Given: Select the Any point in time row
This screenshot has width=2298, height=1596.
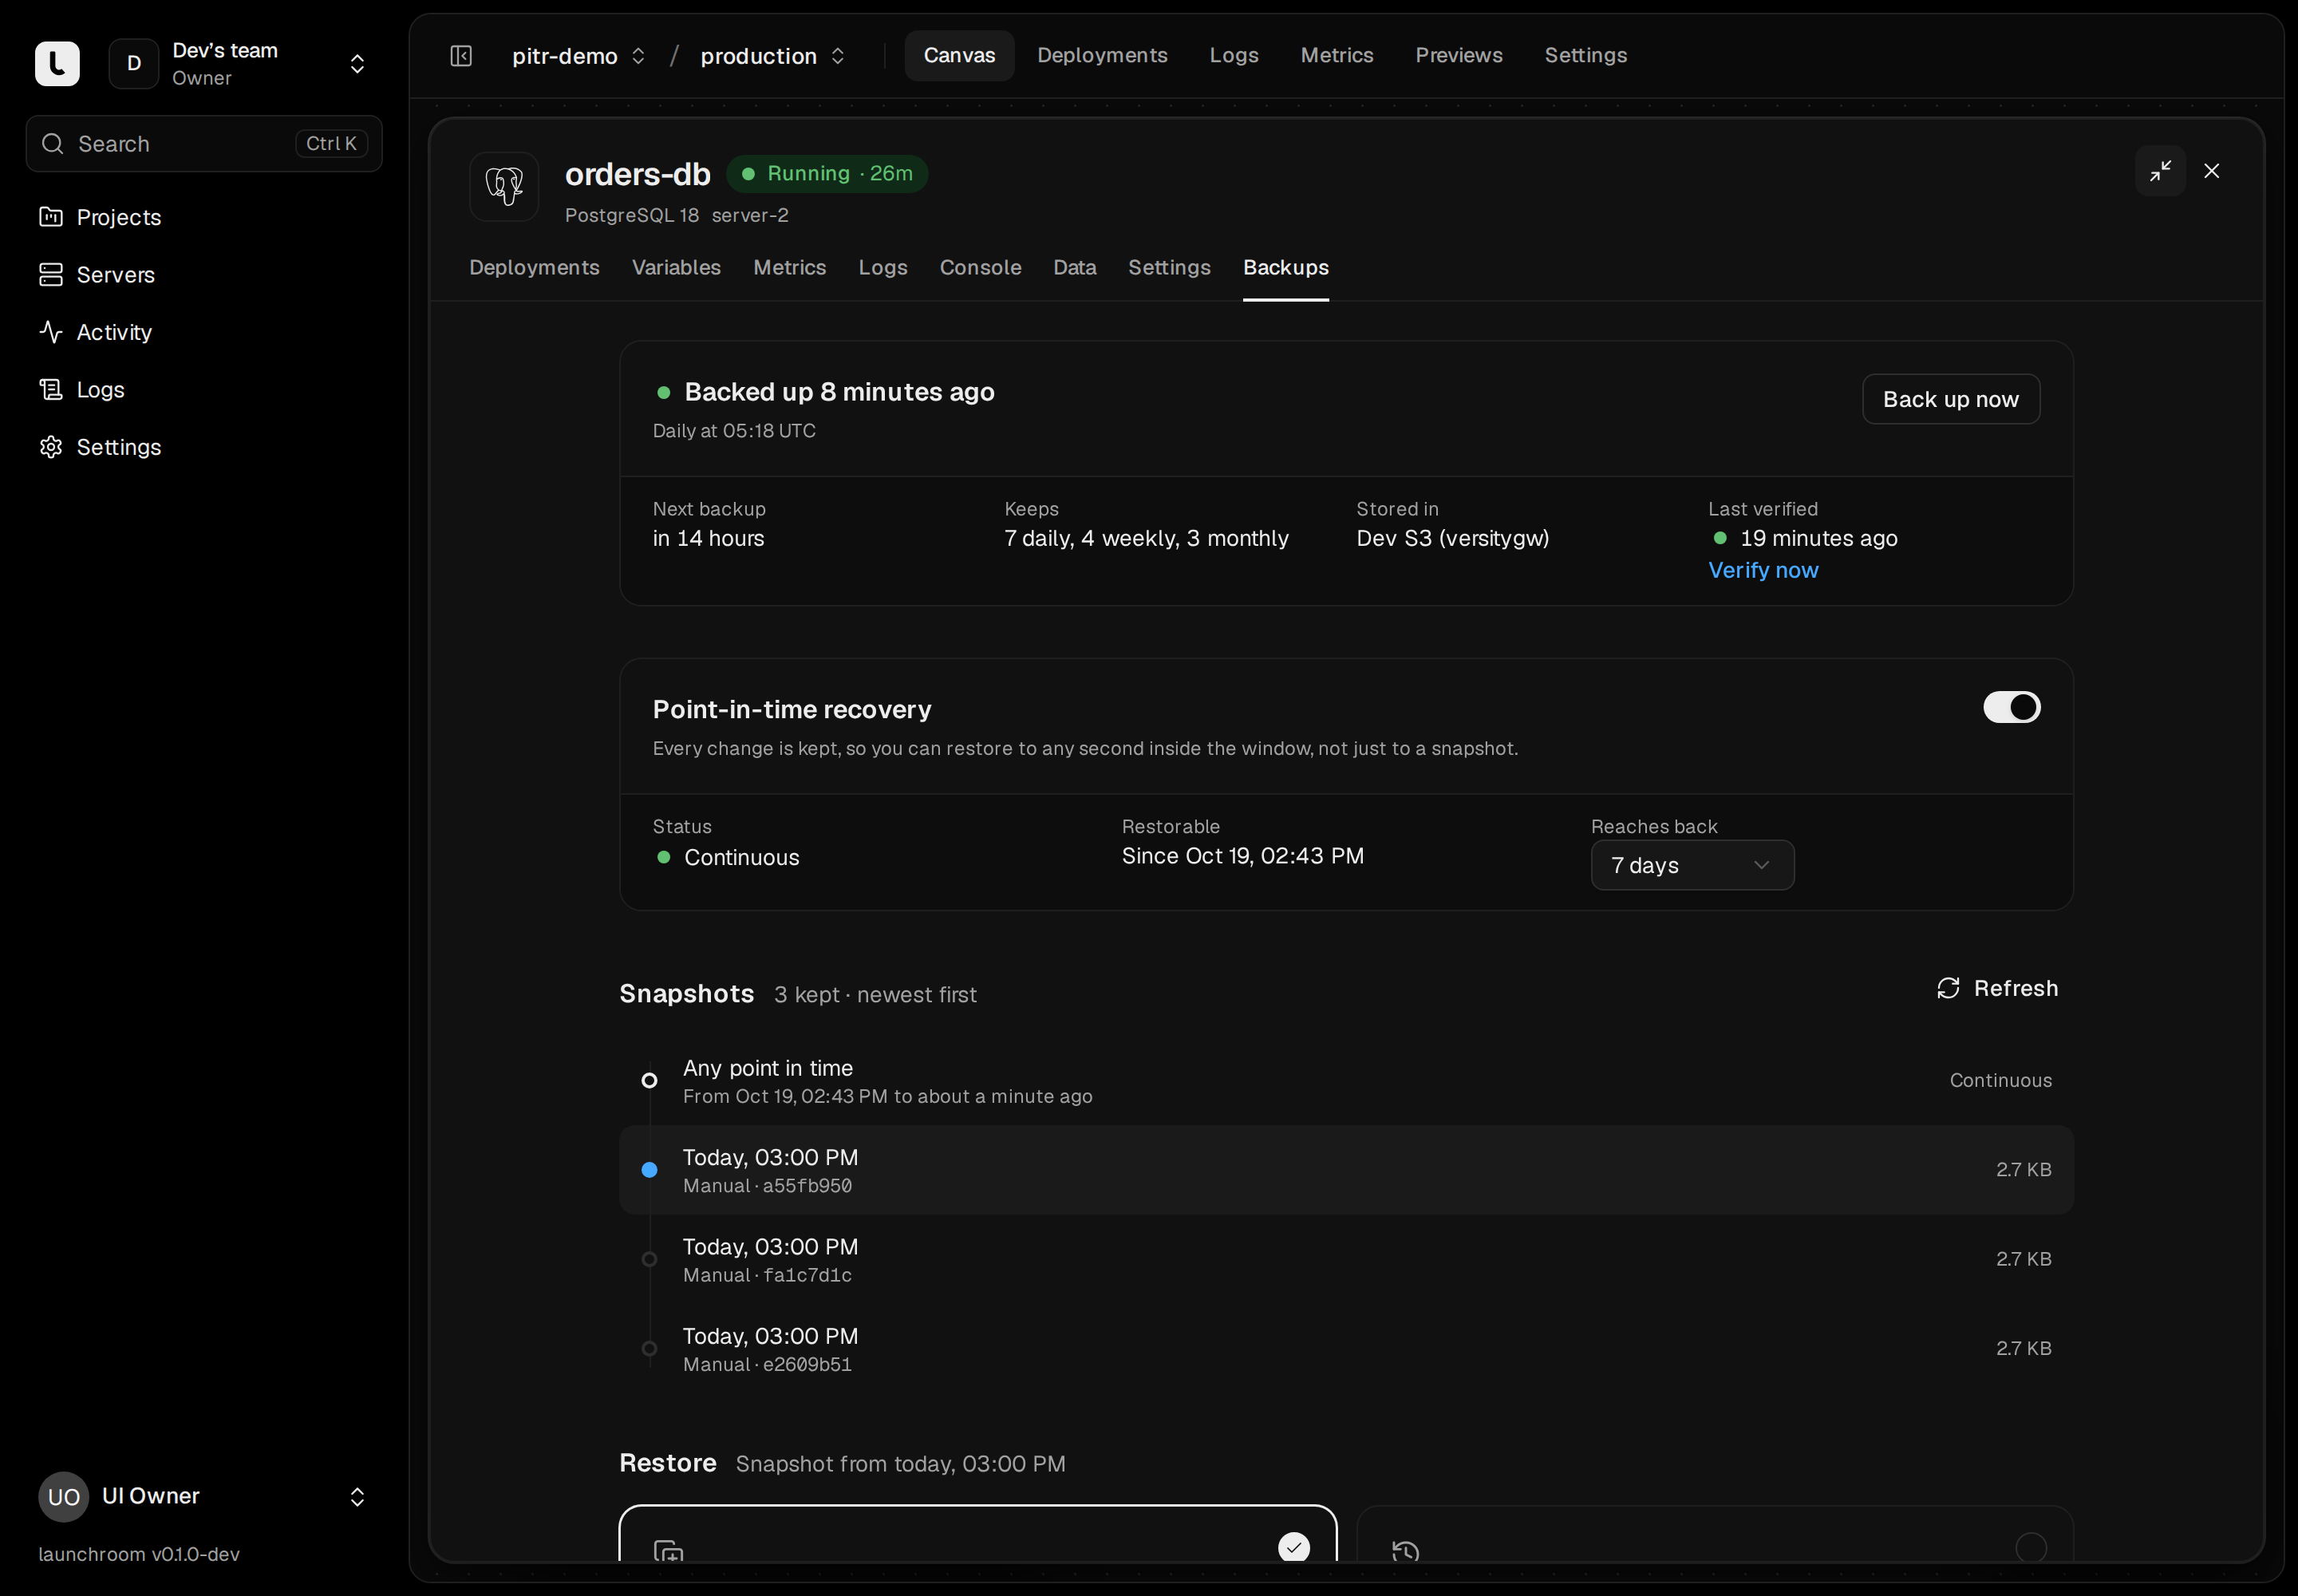Looking at the screenshot, I should click(1346, 1080).
